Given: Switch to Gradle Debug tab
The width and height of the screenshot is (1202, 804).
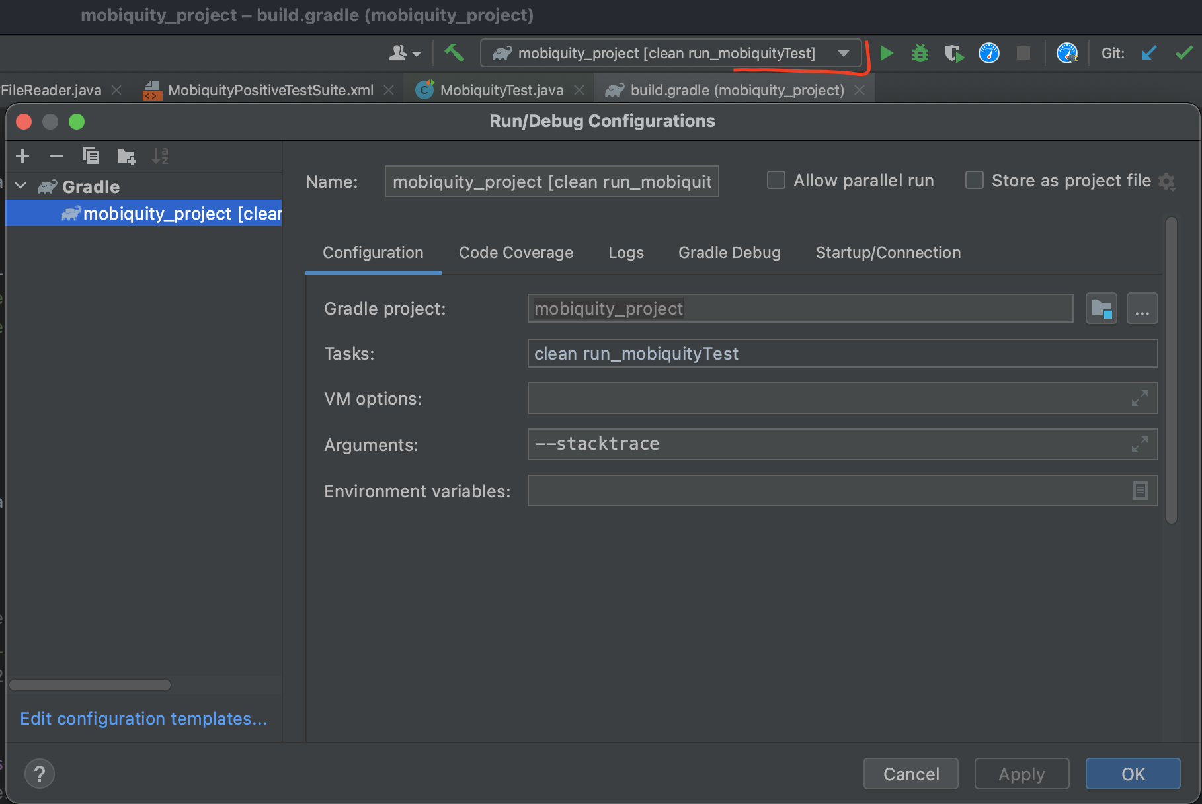Looking at the screenshot, I should click(729, 253).
